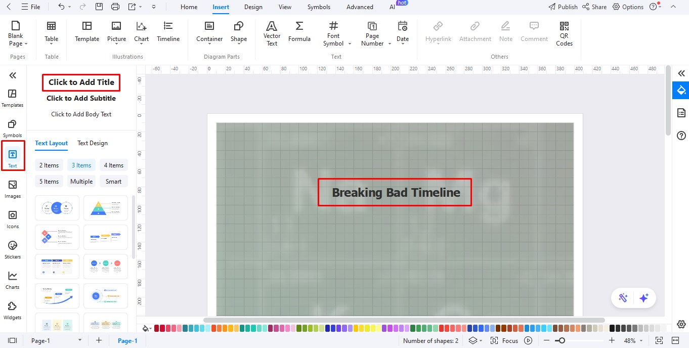The width and height of the screenshot is (689, 348).
Task: Expand the Font Symbol dropdown arrow
Action: click(x=350, y=44)
